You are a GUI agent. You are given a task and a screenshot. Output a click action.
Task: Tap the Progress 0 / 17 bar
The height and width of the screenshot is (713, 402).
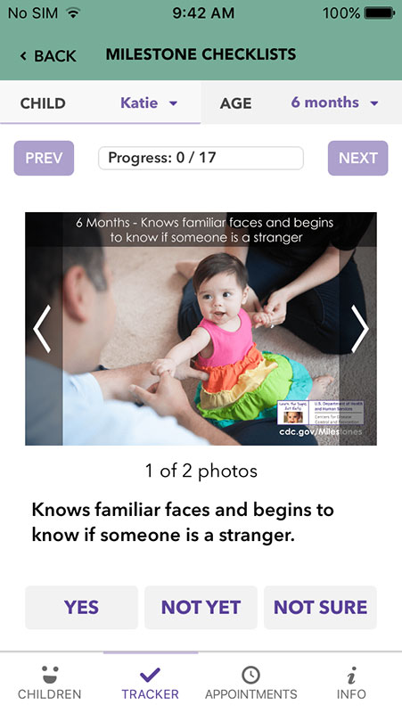(x=201, y=159)
